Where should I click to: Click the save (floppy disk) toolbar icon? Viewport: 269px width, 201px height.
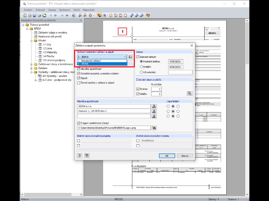point(34,16)
